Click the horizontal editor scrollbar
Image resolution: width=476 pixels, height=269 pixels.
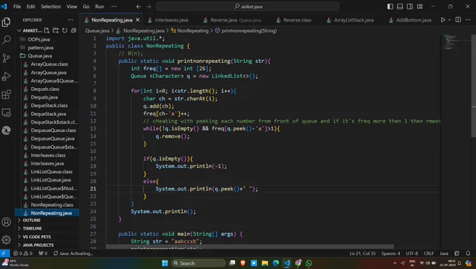point(250,247)
